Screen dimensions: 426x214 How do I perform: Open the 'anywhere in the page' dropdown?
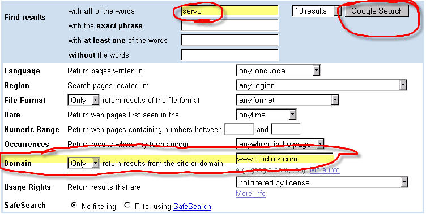pos(280,144)
